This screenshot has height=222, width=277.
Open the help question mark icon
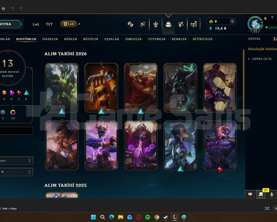click(x=272, y=17)
